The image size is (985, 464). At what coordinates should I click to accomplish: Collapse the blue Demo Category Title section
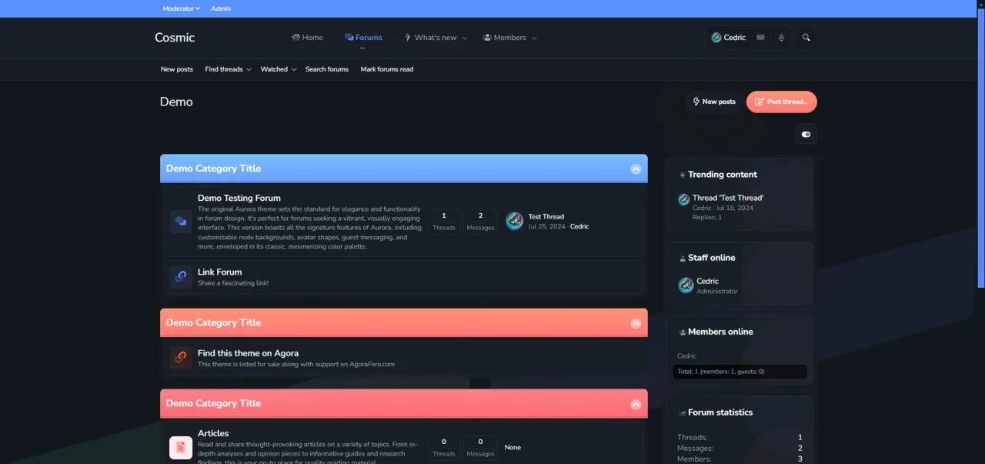[636, 169]
